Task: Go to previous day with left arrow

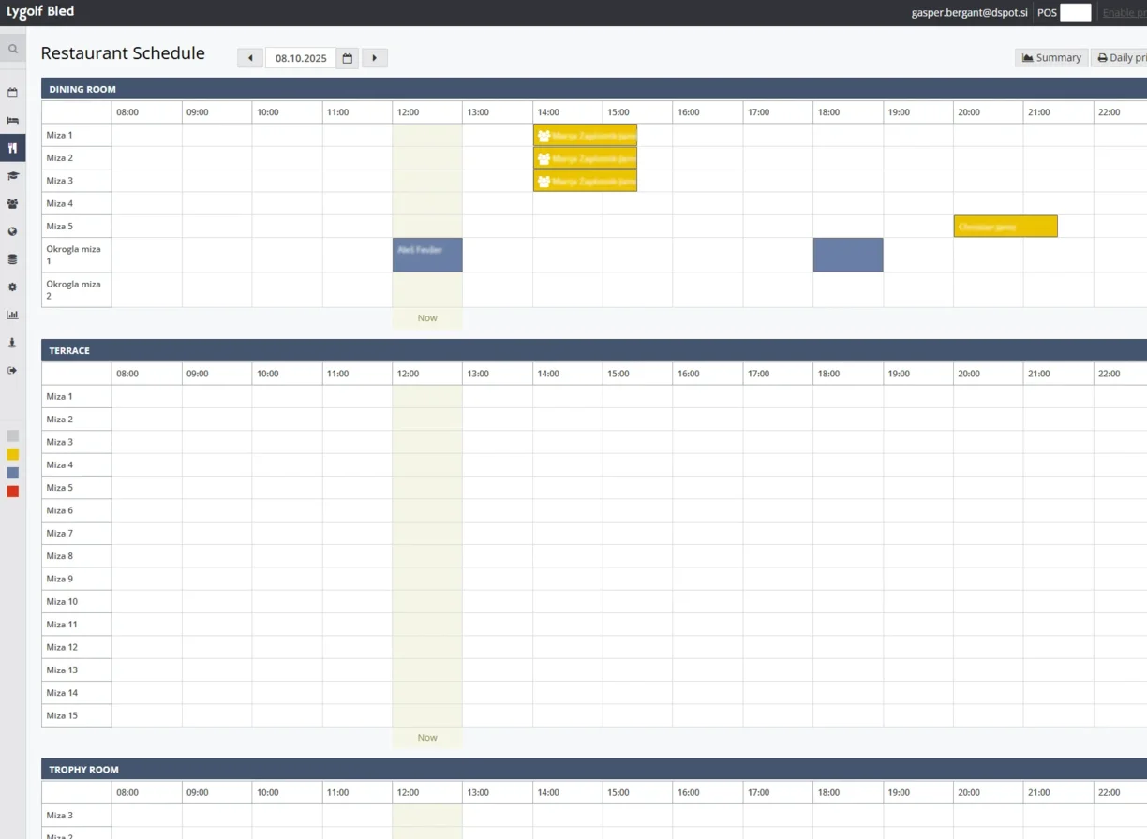Action: tap(250, 58)
